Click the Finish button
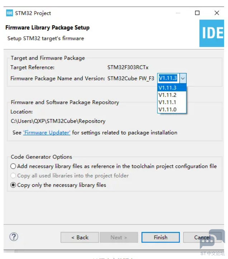 pos(161,237)
